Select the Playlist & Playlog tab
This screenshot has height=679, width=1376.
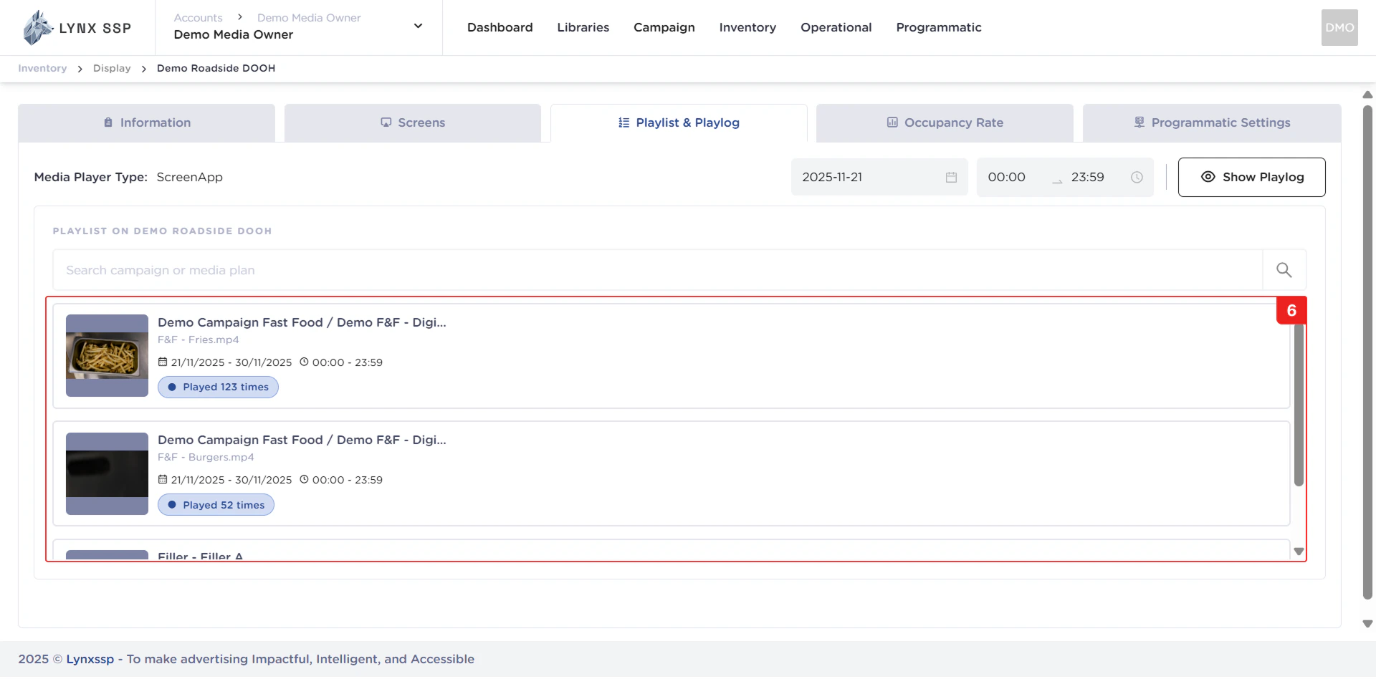tap(678, 122)
